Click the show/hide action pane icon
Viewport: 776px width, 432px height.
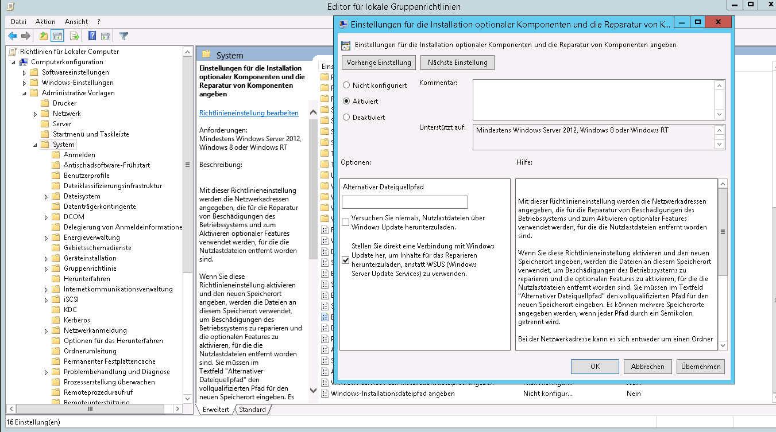[105, 36]
